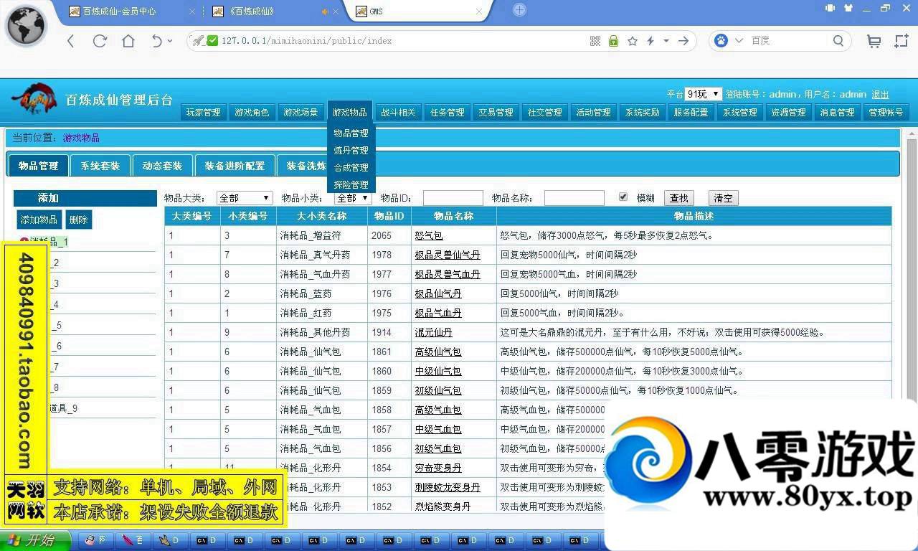Open a new browser tab with plus icon
Image resolution: width=918 pixels, height=551 pixels.
point(520,10)
